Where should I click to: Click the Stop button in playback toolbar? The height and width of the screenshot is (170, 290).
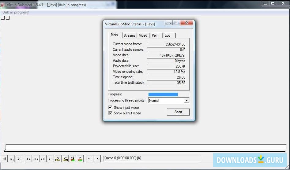[5, 159]
